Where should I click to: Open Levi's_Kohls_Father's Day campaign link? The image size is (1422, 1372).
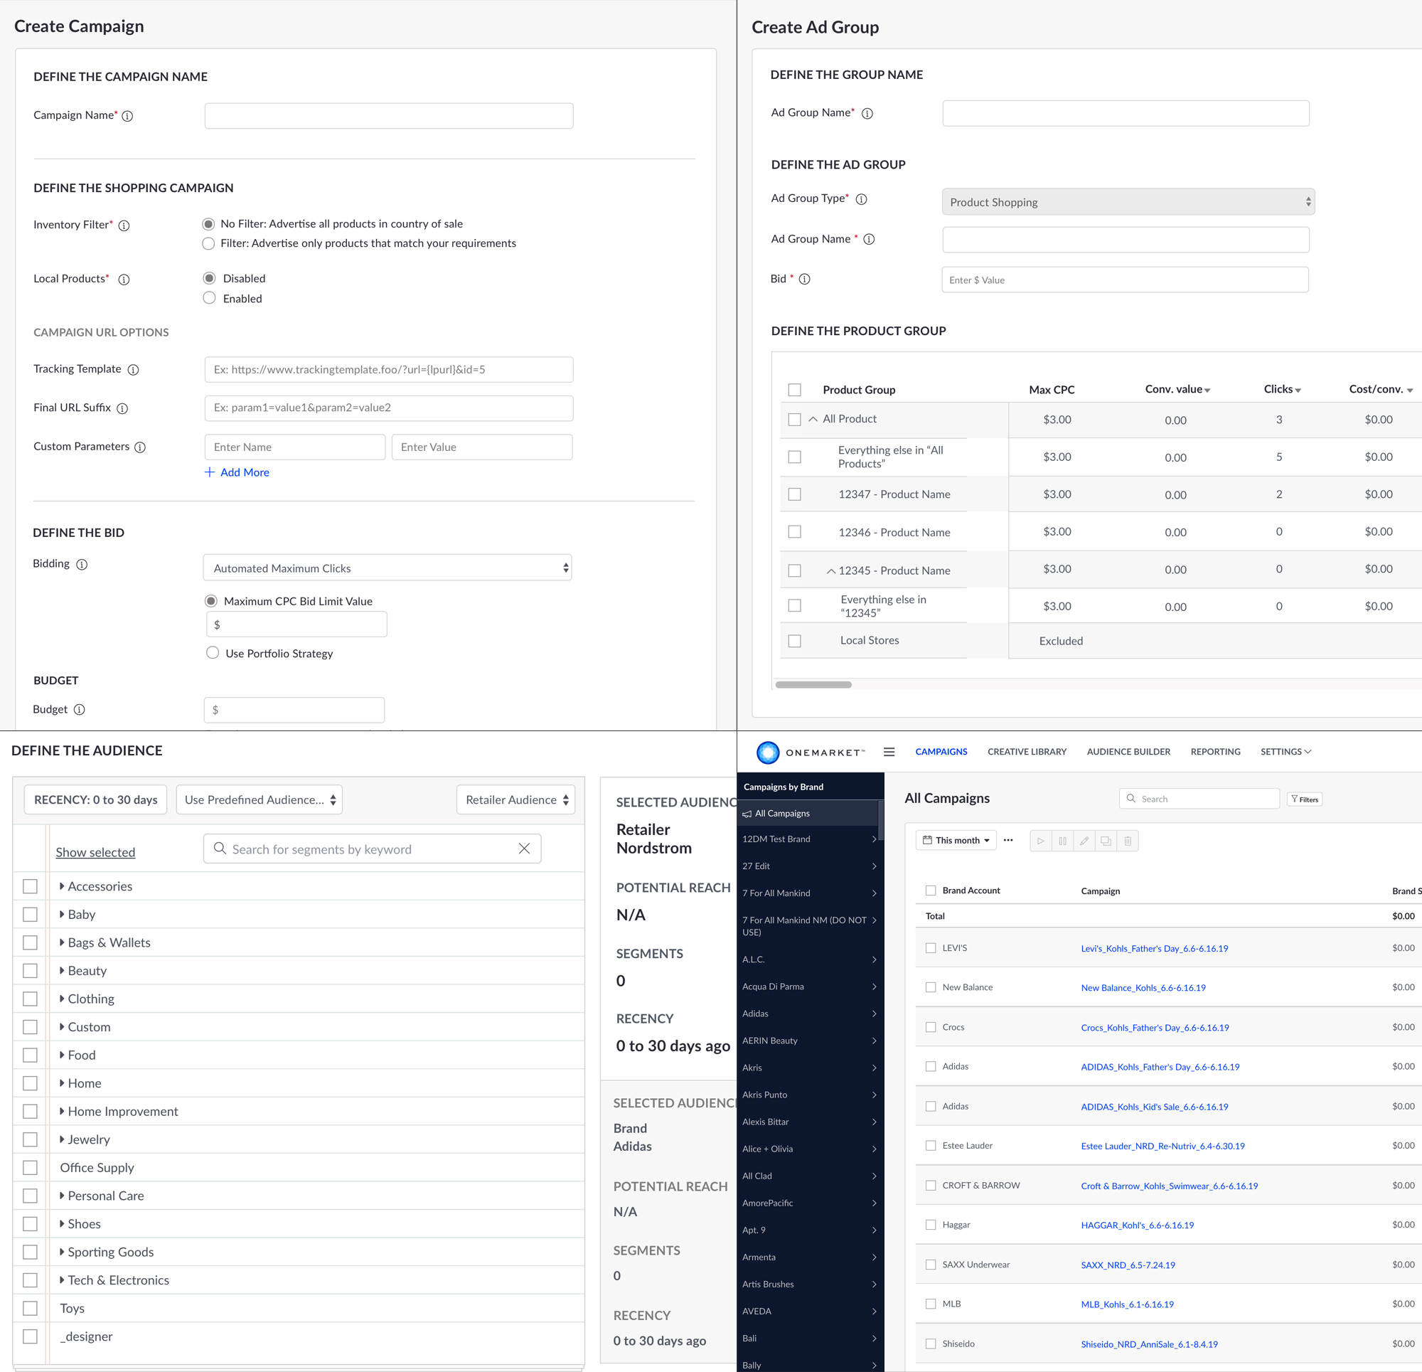[1154, 949]
